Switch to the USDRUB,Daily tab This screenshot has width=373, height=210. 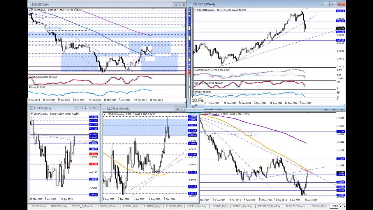click(220, 206)
